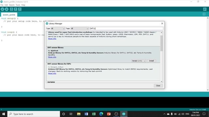Choose Version 1.4.1 dropdown
This screenshot has width=209, height=117.
coord(139,61)
